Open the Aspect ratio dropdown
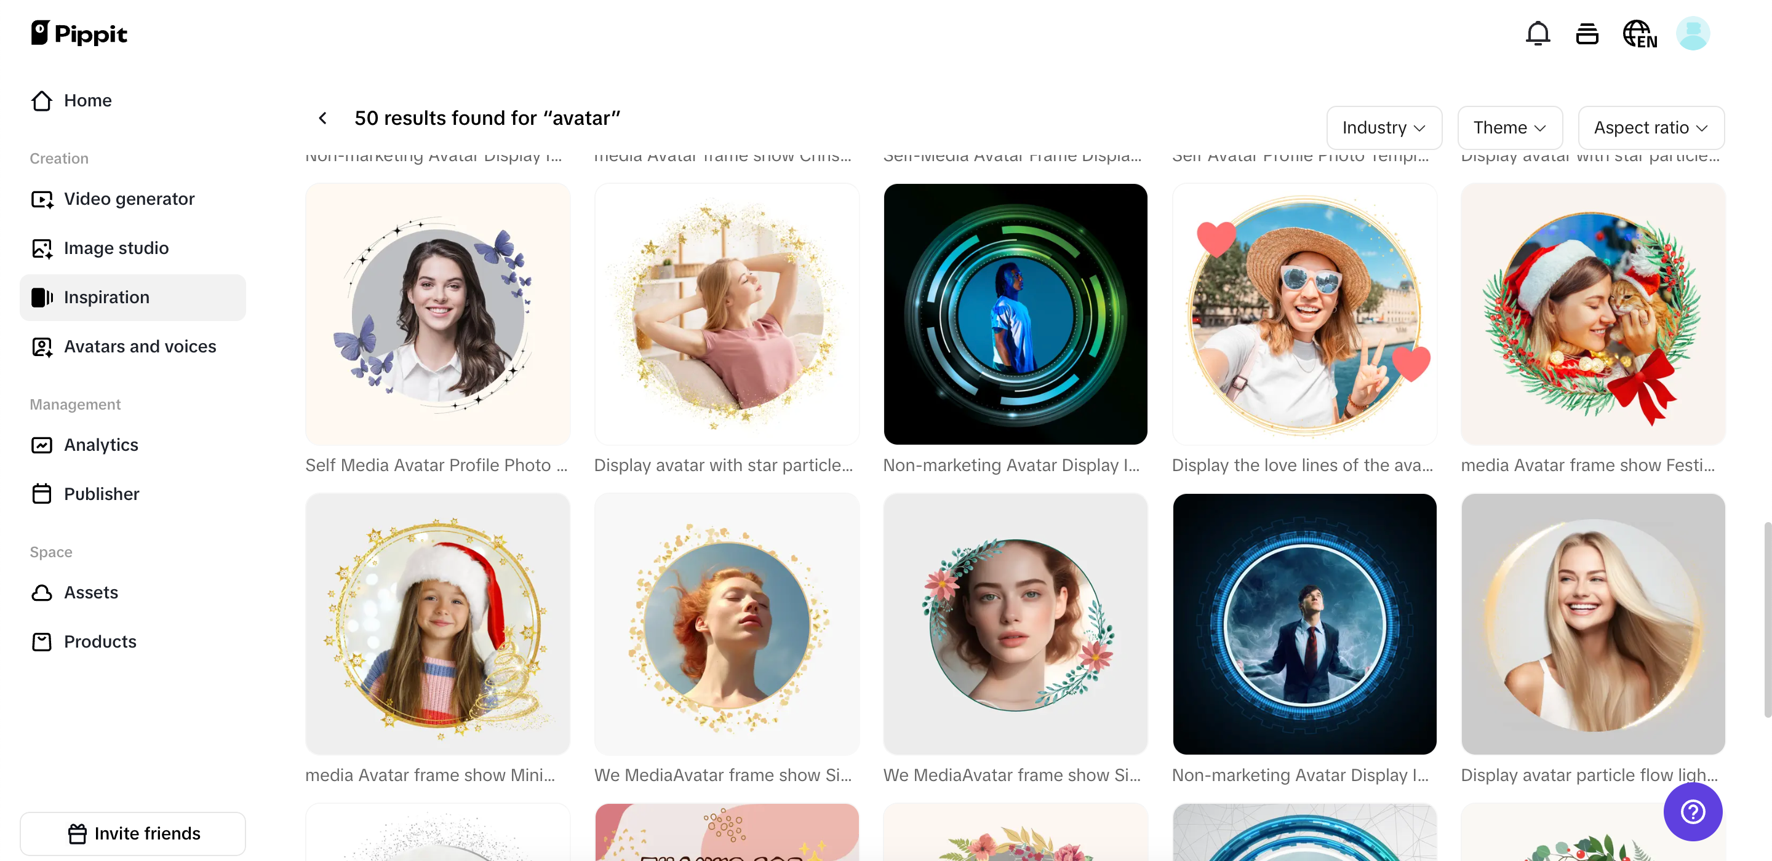Screen dimensions: 1772x861 point(1651,127)
